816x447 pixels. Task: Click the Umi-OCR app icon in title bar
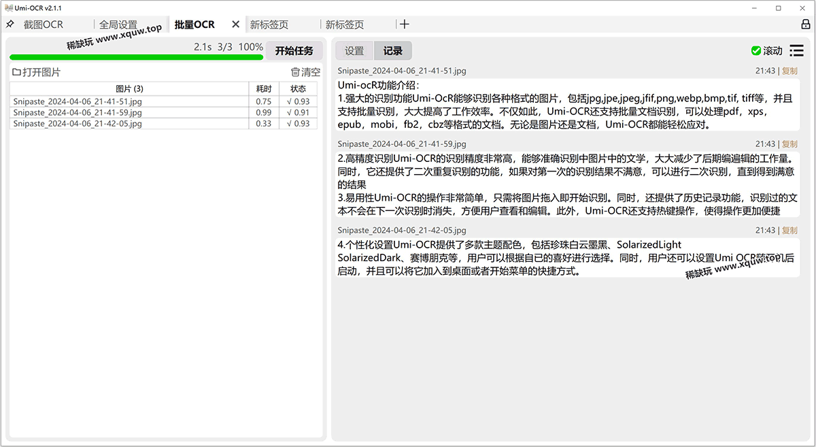click(8, 7)
